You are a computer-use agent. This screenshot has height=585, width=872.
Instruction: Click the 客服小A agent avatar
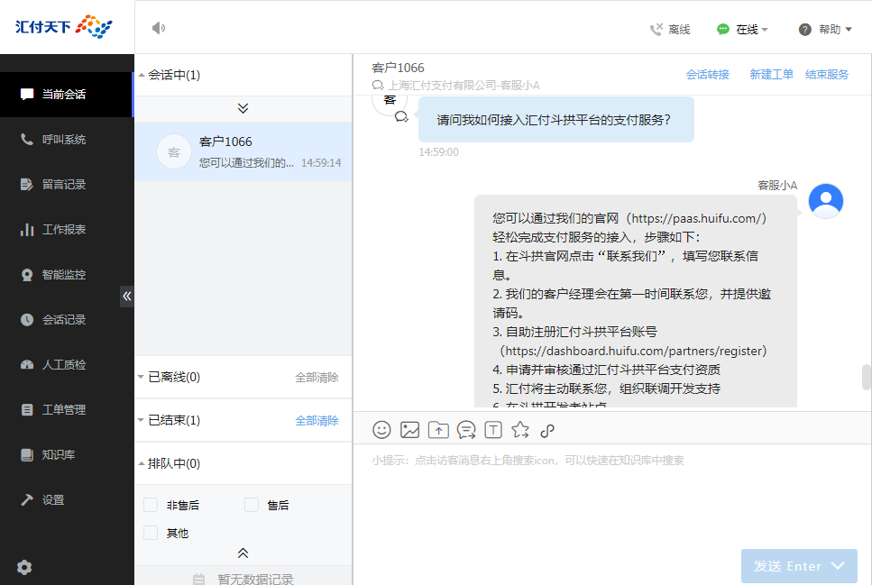coord(826,201)
